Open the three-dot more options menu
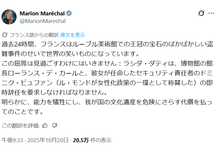The image size is (220, 147). coord(211,14)
